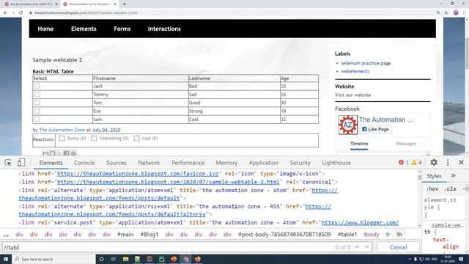Go back in browser history
The width and height of the screenshot is (469, 264).
[x=5, y=13]
